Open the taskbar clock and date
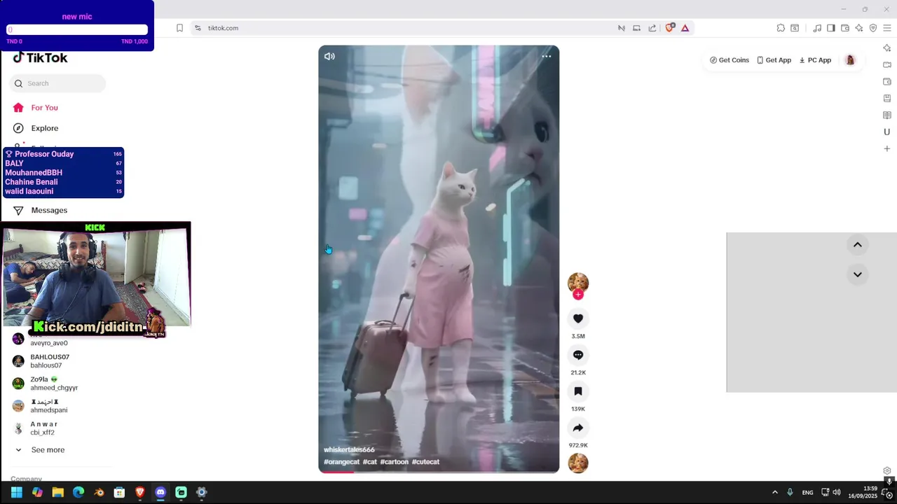 pyautogui.click(x=863, y=492)
